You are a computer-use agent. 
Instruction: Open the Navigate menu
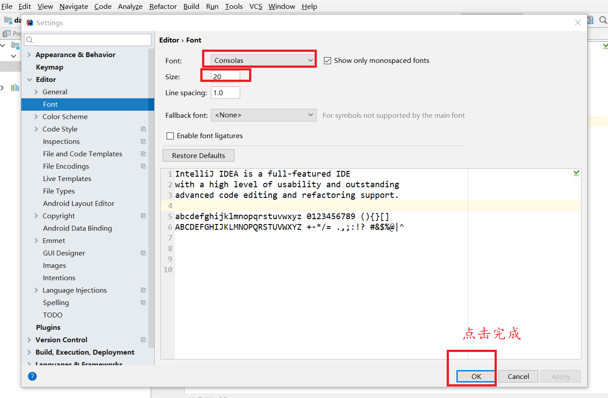pyautogui.click(x=74, y=6)
